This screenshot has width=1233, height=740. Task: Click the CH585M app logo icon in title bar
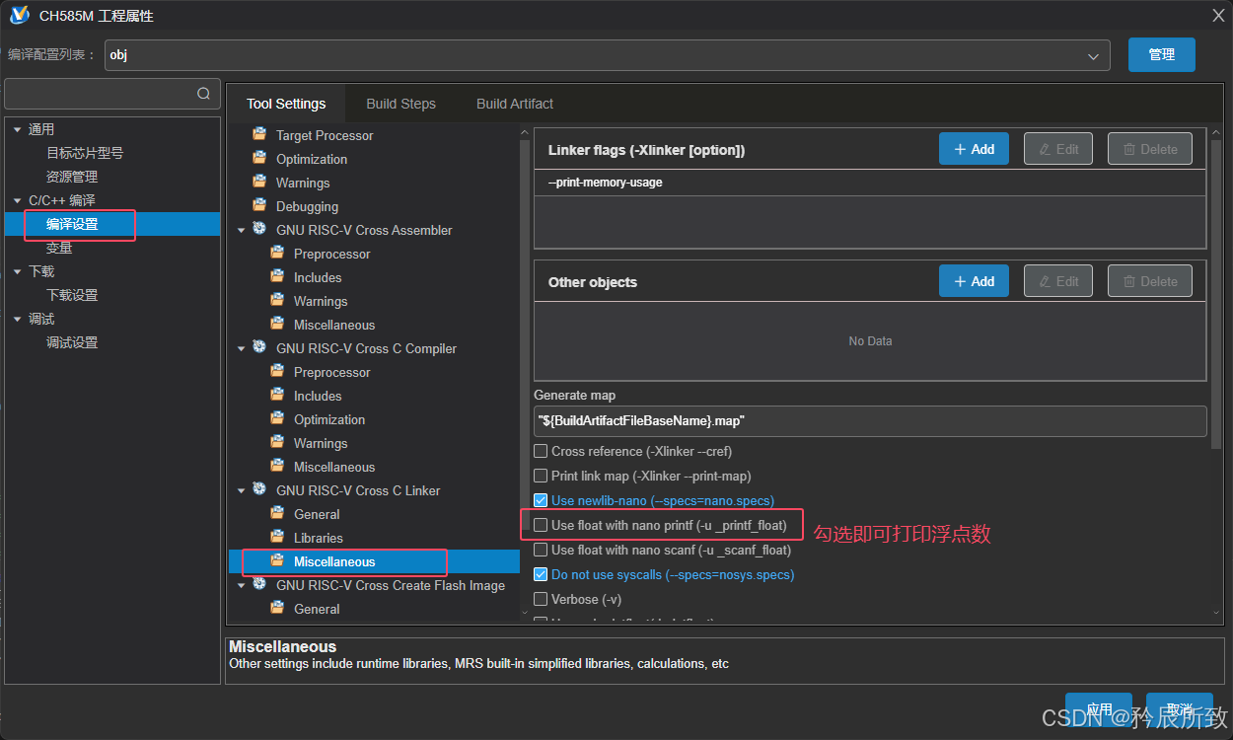tap(19, 15)
